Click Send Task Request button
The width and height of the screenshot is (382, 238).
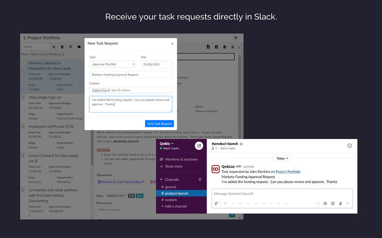click(x=159, y=124)
